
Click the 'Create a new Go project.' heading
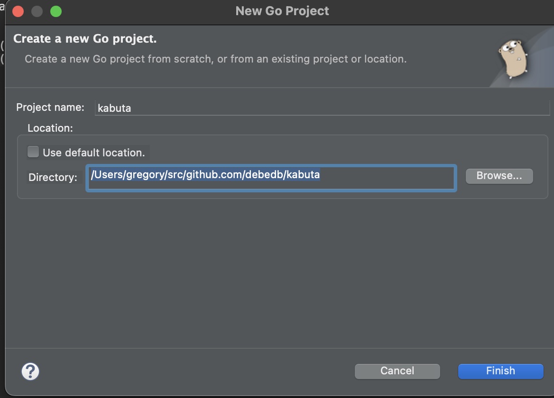85,39
